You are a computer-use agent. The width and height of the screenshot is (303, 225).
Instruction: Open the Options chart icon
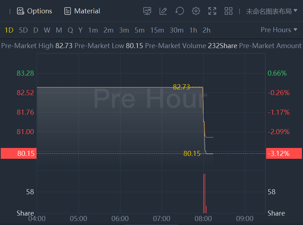[20, 11]
